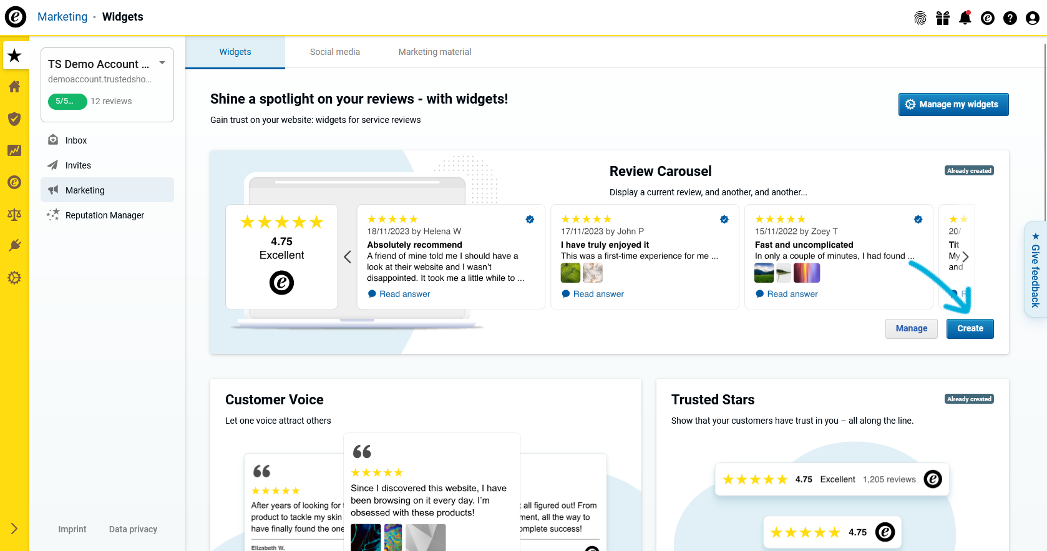Open landscape photo in Zoey T review
1047x551 pixels.
pos(764,273)
